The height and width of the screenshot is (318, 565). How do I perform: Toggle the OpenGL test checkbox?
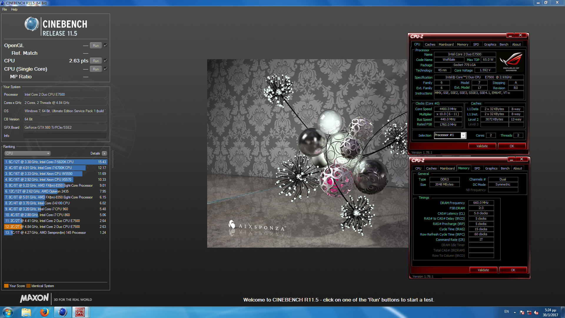click(105, 45)
